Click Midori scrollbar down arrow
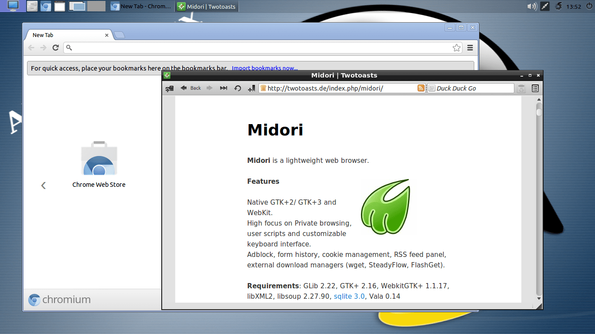The height and width of the screenshot is (334, 595). point(539,298)
